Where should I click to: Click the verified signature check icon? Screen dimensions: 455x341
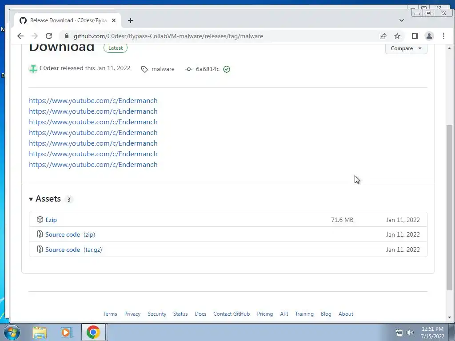coord(227,69)
